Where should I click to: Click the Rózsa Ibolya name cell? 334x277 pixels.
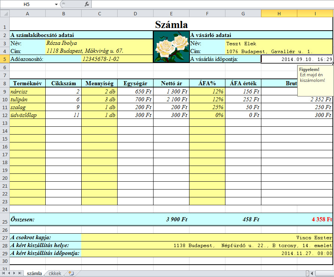(99, 43)
